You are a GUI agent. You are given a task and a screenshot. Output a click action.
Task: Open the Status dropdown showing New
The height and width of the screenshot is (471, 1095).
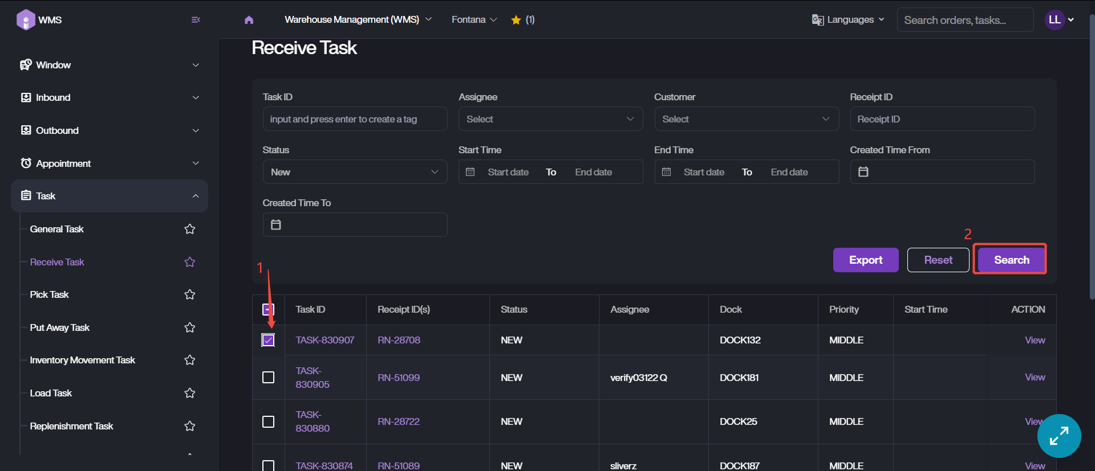(354, 172)
